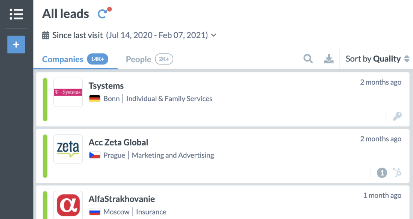413x219 pixels.
Task: Refresh the All leads list
Action: pyautogui.click(x=102, y=14)
